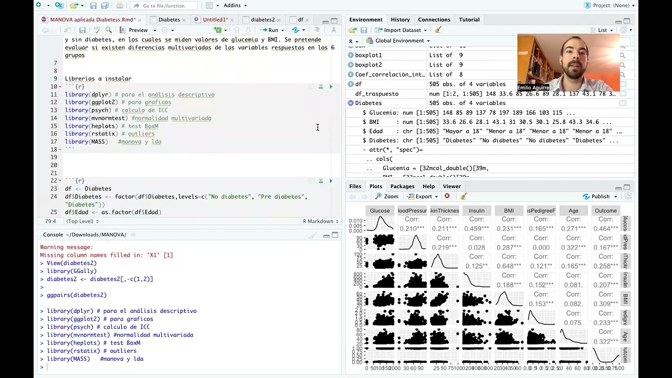Click Save All documents icon
The height and width of the screenshot is (378, 672).
pos(104,5)
